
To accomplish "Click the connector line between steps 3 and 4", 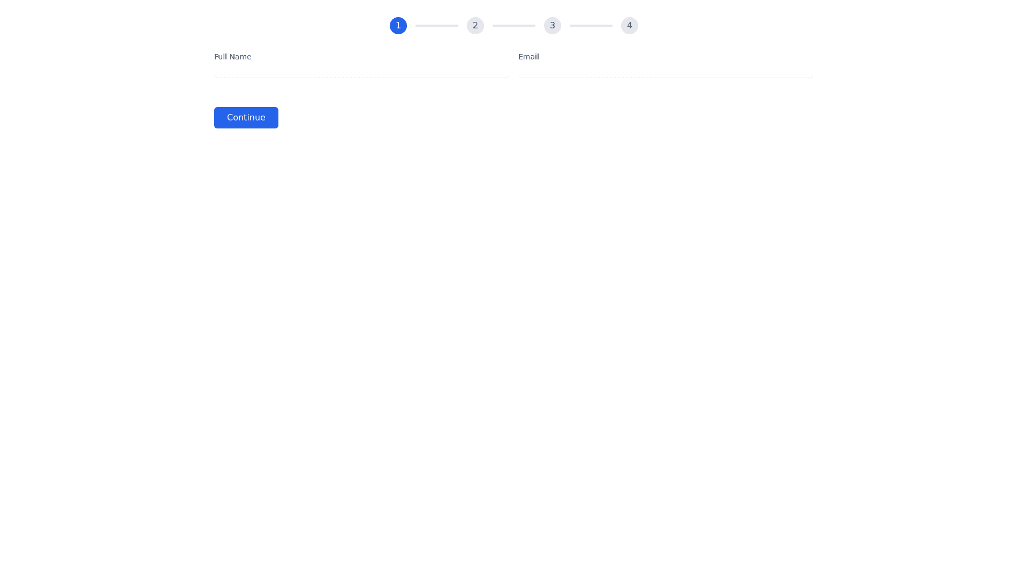I will point(591,26).
